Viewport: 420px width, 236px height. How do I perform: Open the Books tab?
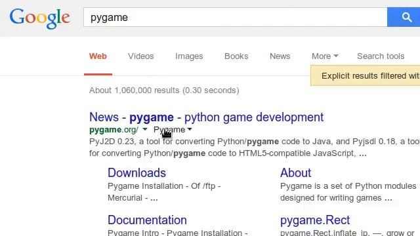pyautogui.click(x=236, y=56)
